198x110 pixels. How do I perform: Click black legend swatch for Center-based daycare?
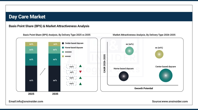tap(63, 43)
